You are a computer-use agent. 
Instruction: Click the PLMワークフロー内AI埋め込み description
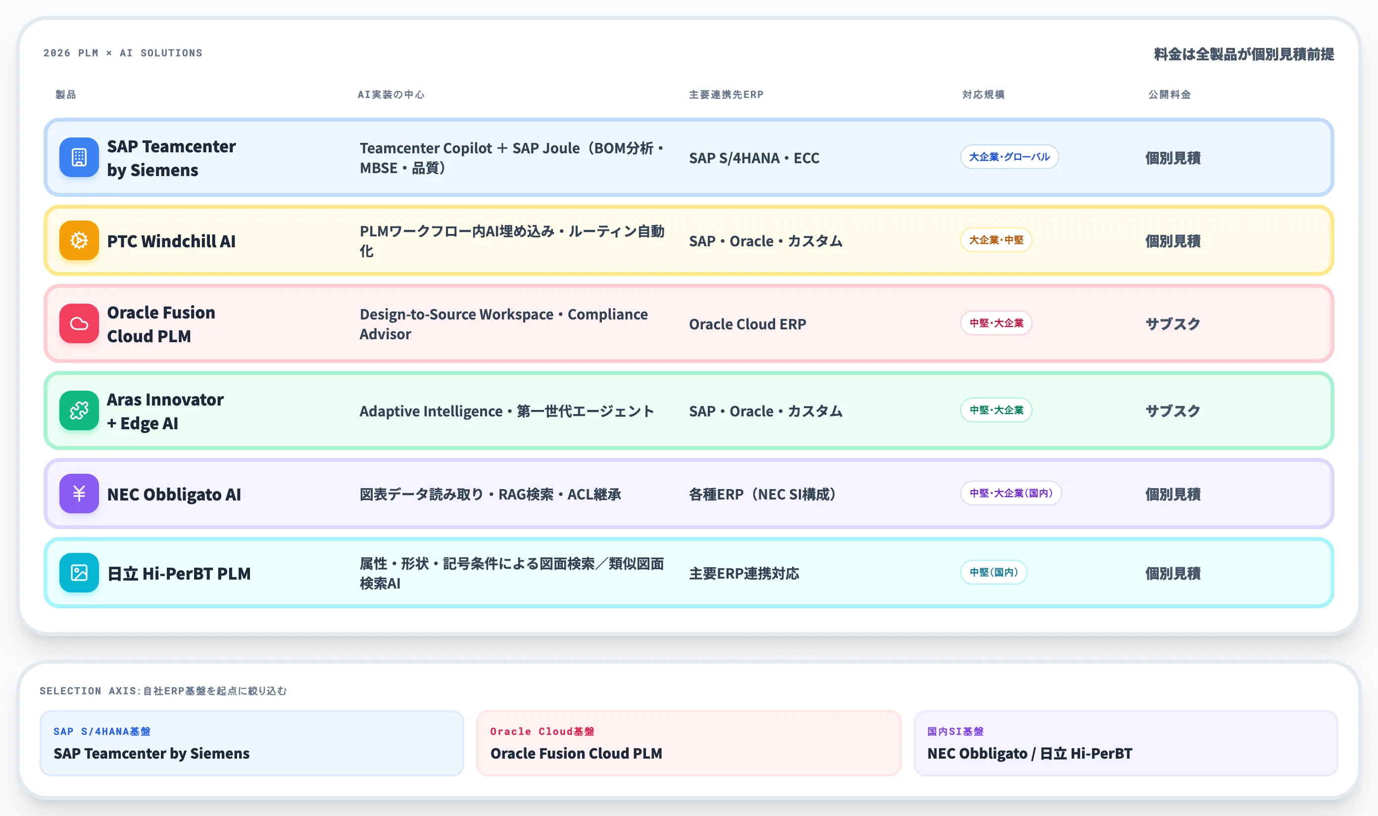(x=512, y=241)
